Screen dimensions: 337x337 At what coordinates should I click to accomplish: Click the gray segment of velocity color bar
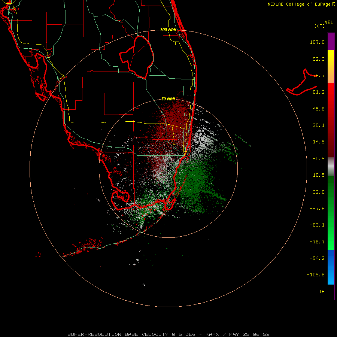[331, 166]
